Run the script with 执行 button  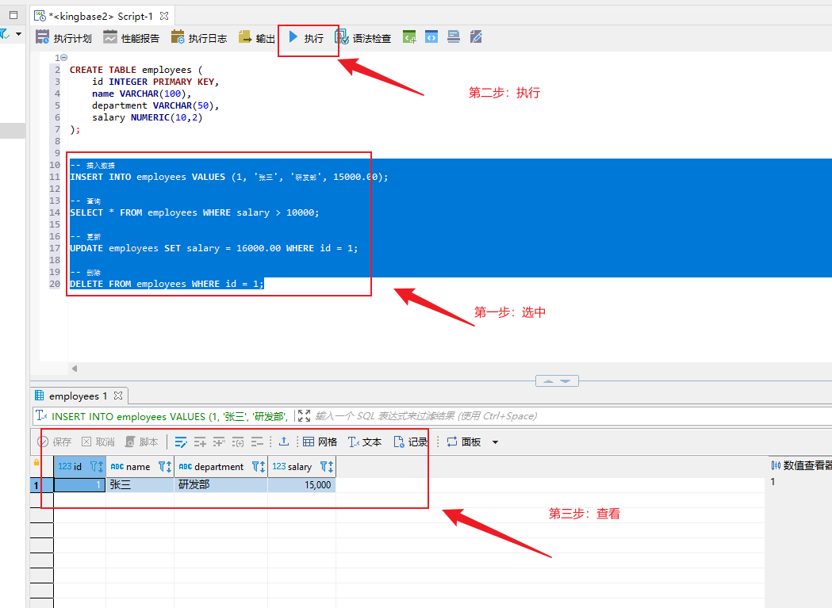click(x=306, y=38)
